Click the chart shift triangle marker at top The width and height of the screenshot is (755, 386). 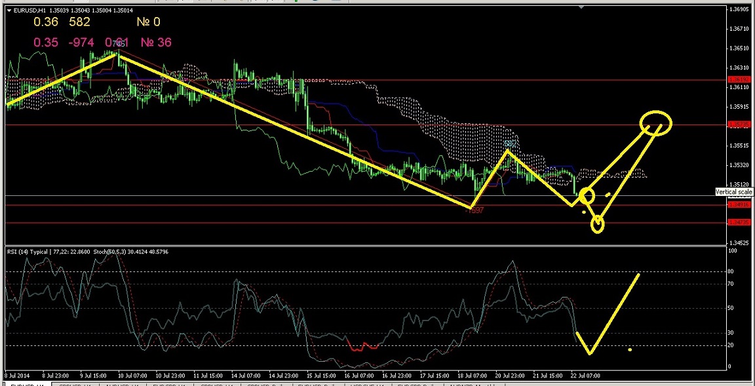[581, 9]
